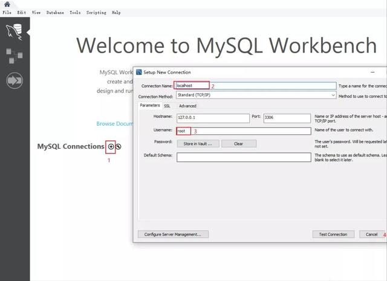Open the View menu
The height and width of the screenshot is (281, 387).
point(36,12)
